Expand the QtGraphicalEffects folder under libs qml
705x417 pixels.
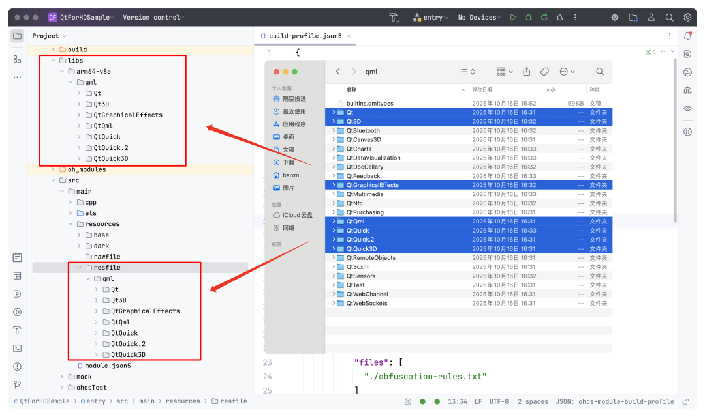(x=79, y=115)
